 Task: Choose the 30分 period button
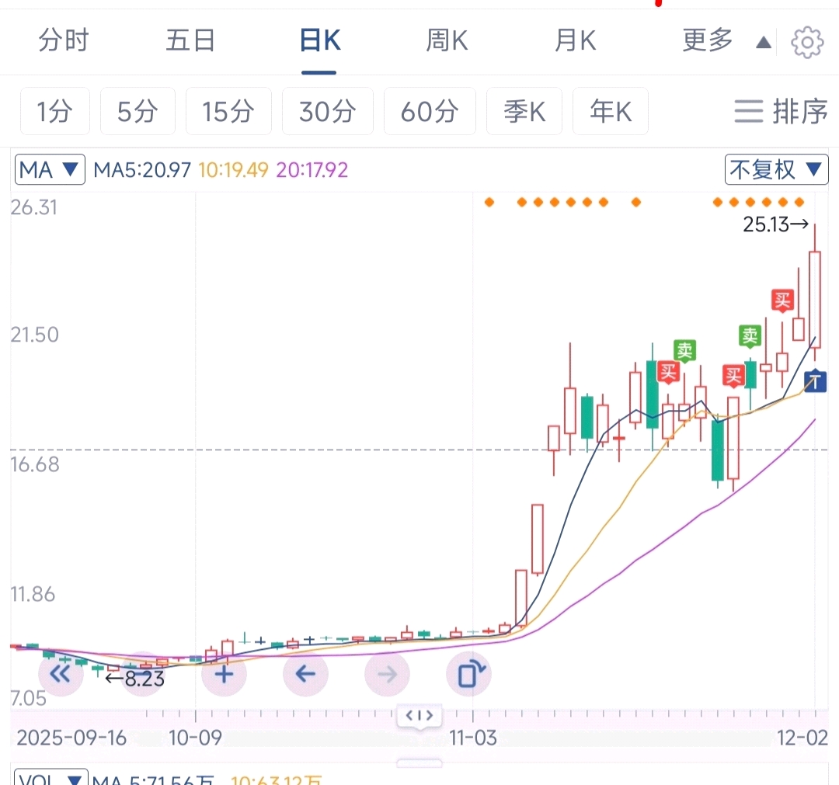click(328, 111)
